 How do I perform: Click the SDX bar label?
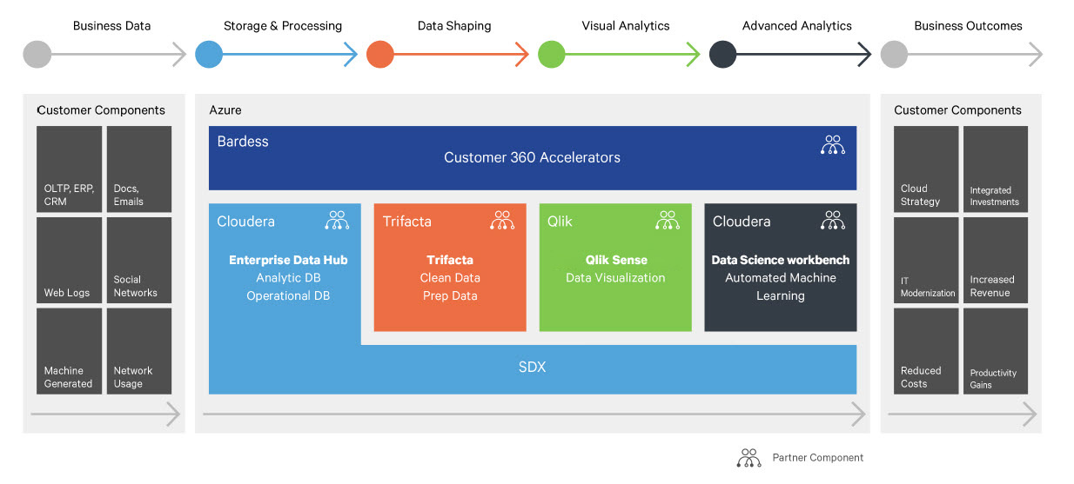click(532, 367)
